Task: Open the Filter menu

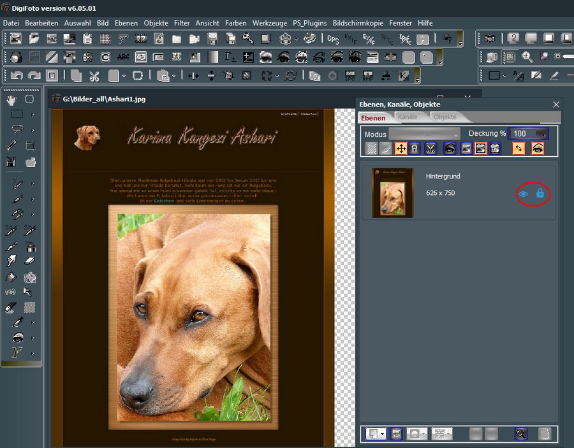Action: [182, 23]
